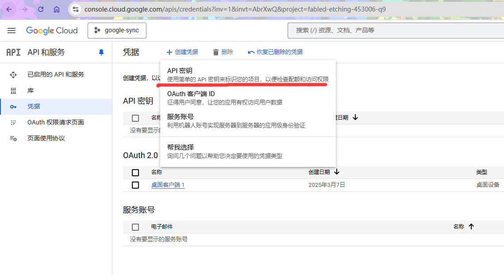The width and height of the screenshot is (504, 275).
Task: Go back with the browser back arrow
Action: click(9, 9)
